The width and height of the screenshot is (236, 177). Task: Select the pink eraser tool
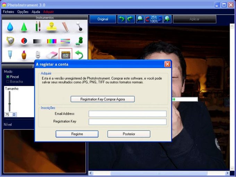[52, 55]
